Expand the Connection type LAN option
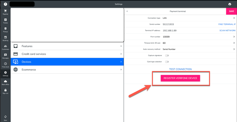The height and width of the screenshot is (122, 237). tap(234, 18)
